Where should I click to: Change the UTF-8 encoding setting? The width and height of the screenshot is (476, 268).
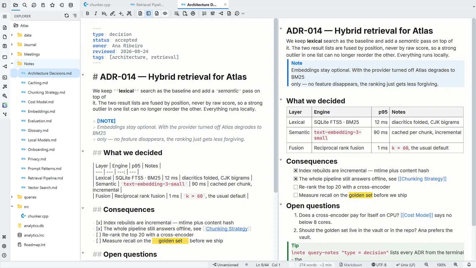coord(379,265)
